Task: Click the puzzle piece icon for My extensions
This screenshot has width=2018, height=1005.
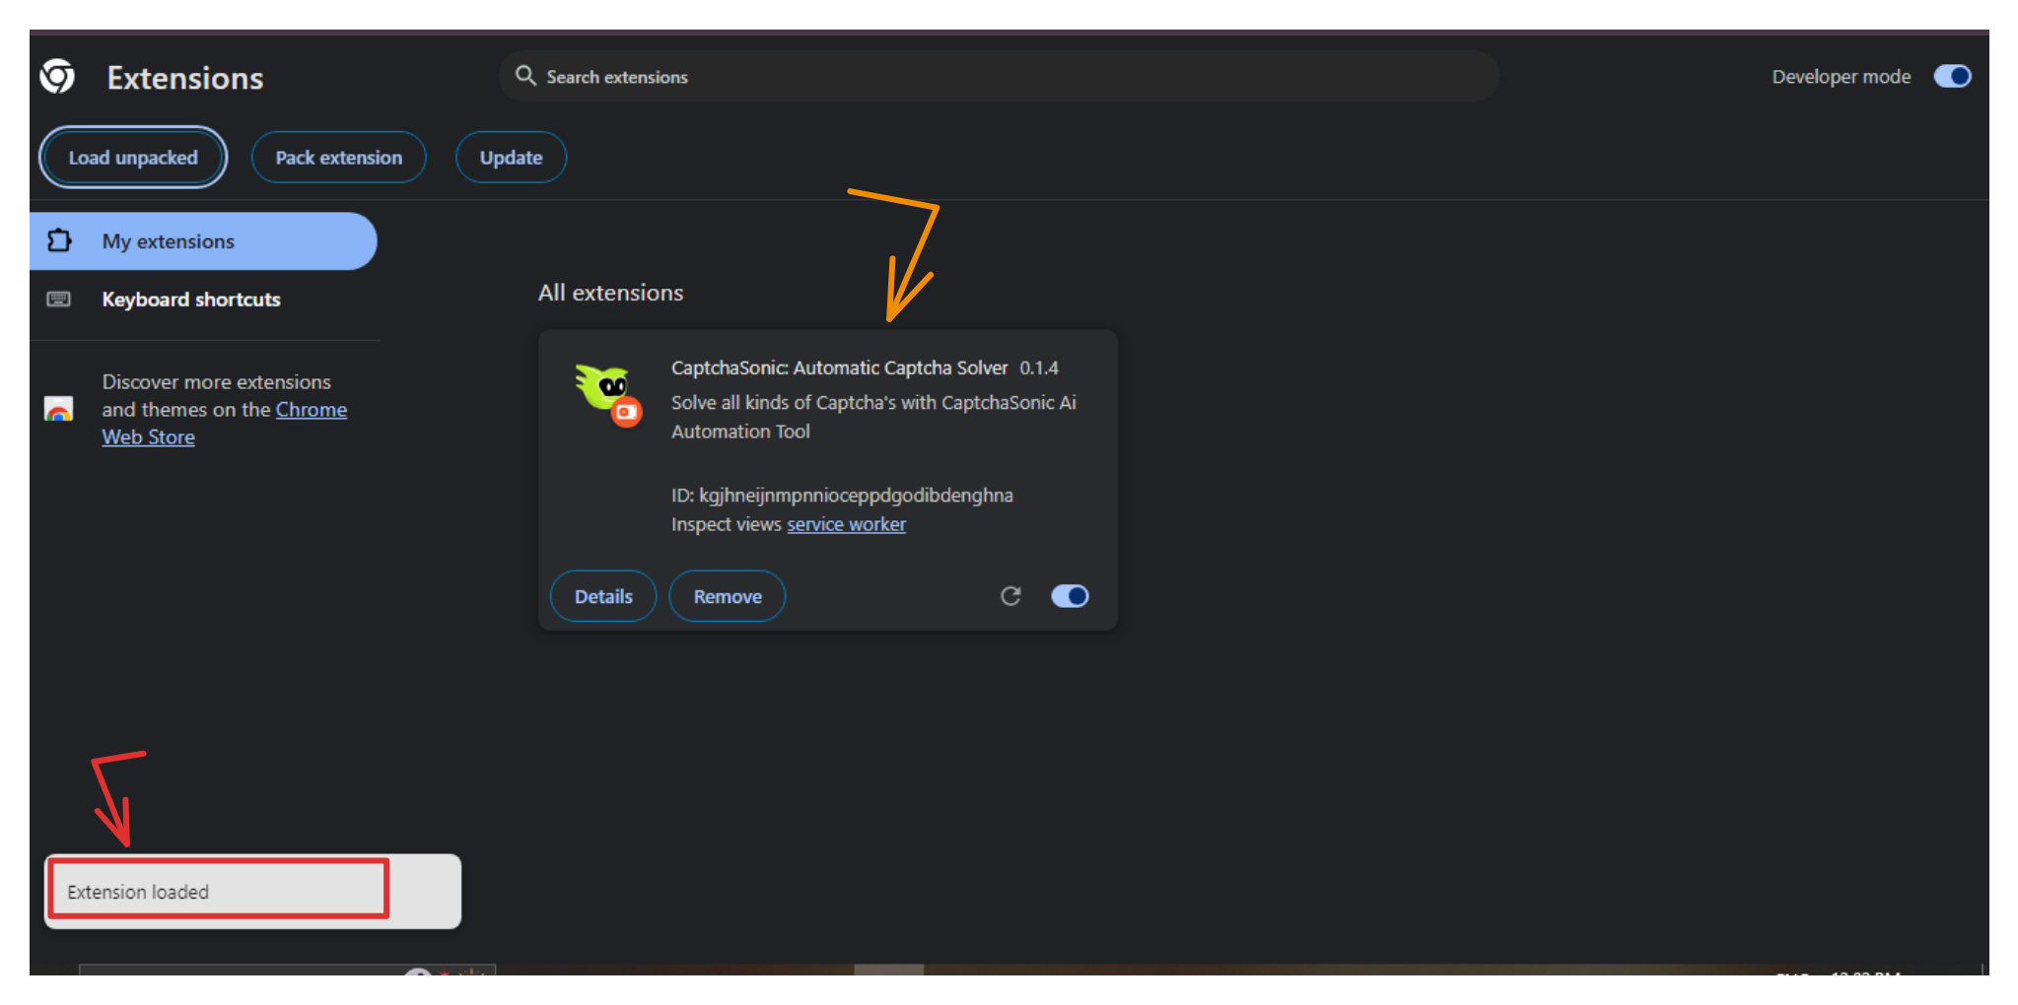Action: [x=60, y=240]
